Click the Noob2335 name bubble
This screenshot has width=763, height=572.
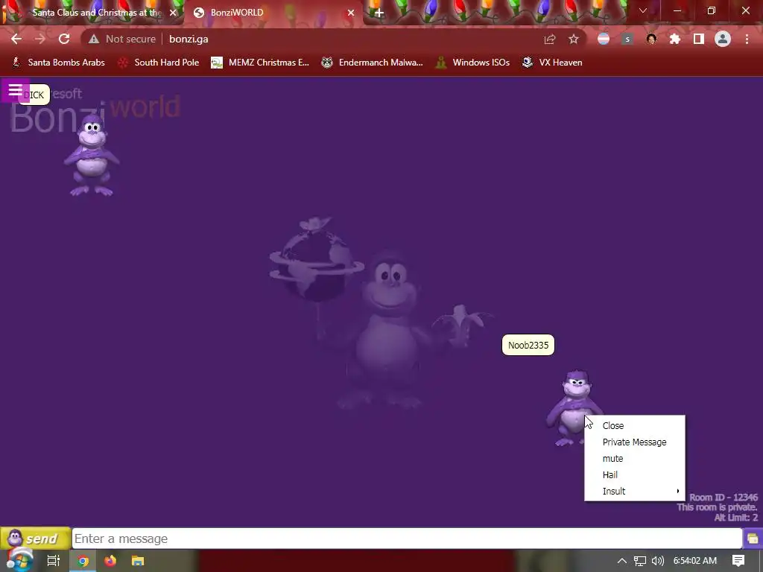pyautogui.click(x=528, y=346)
